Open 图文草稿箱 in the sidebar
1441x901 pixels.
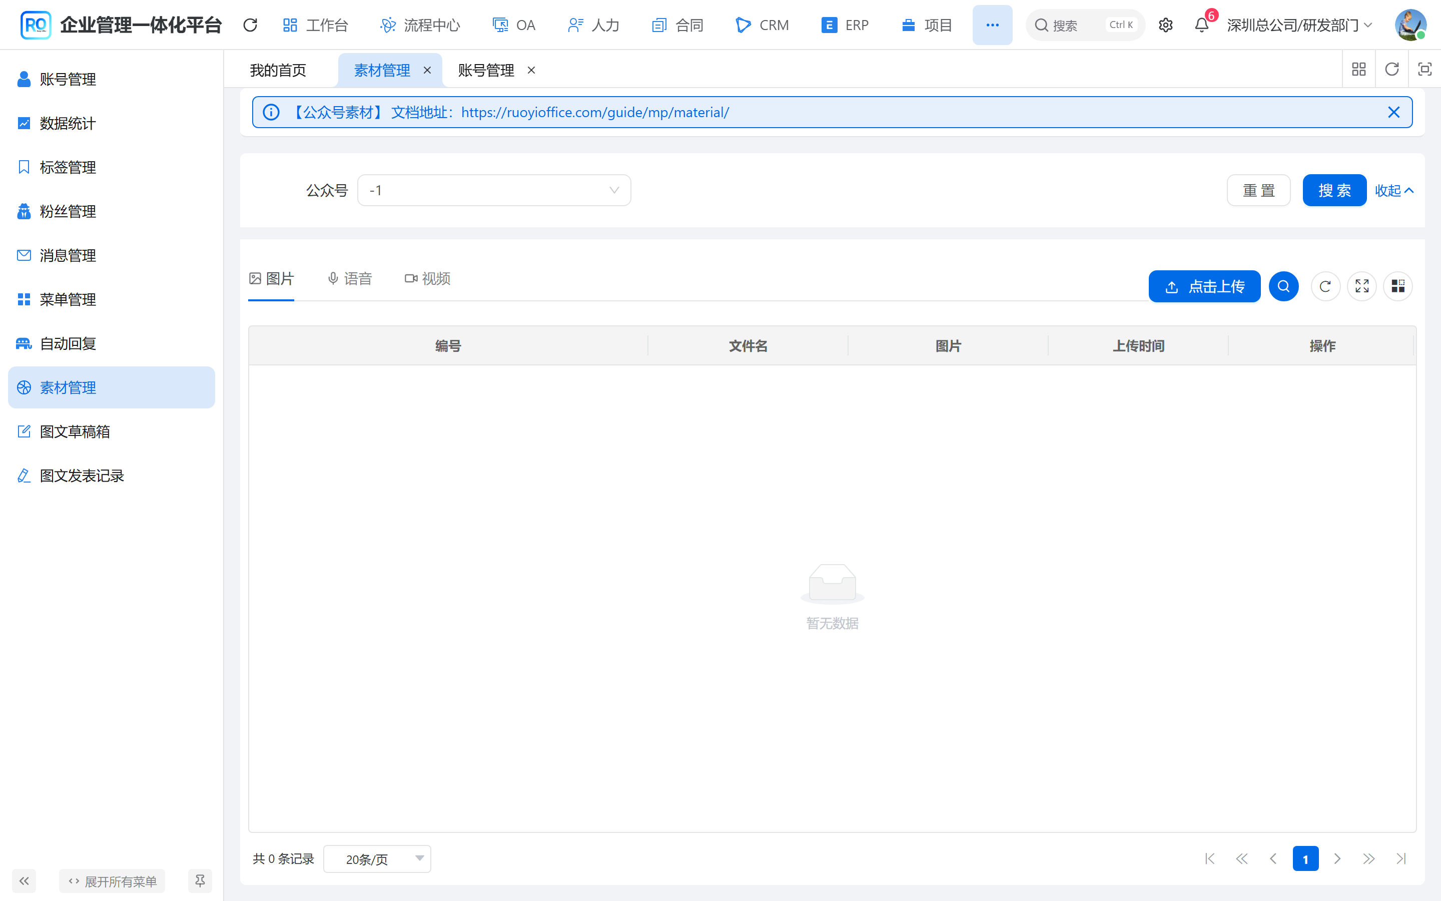[112, 432]
